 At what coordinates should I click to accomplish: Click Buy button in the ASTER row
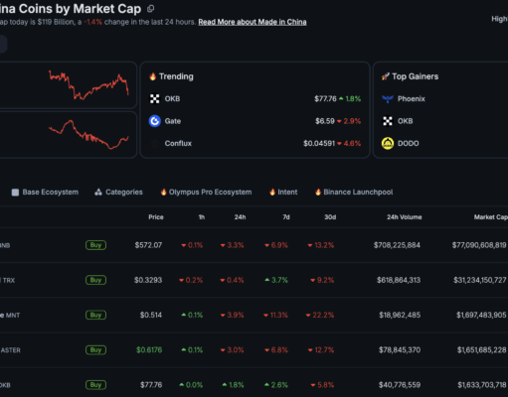[95, 349]
